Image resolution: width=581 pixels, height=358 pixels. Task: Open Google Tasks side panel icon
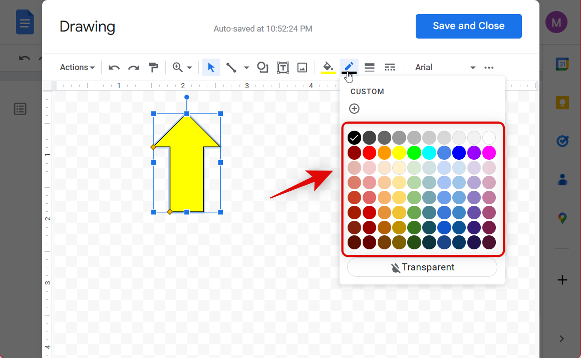tap(562, 141)
